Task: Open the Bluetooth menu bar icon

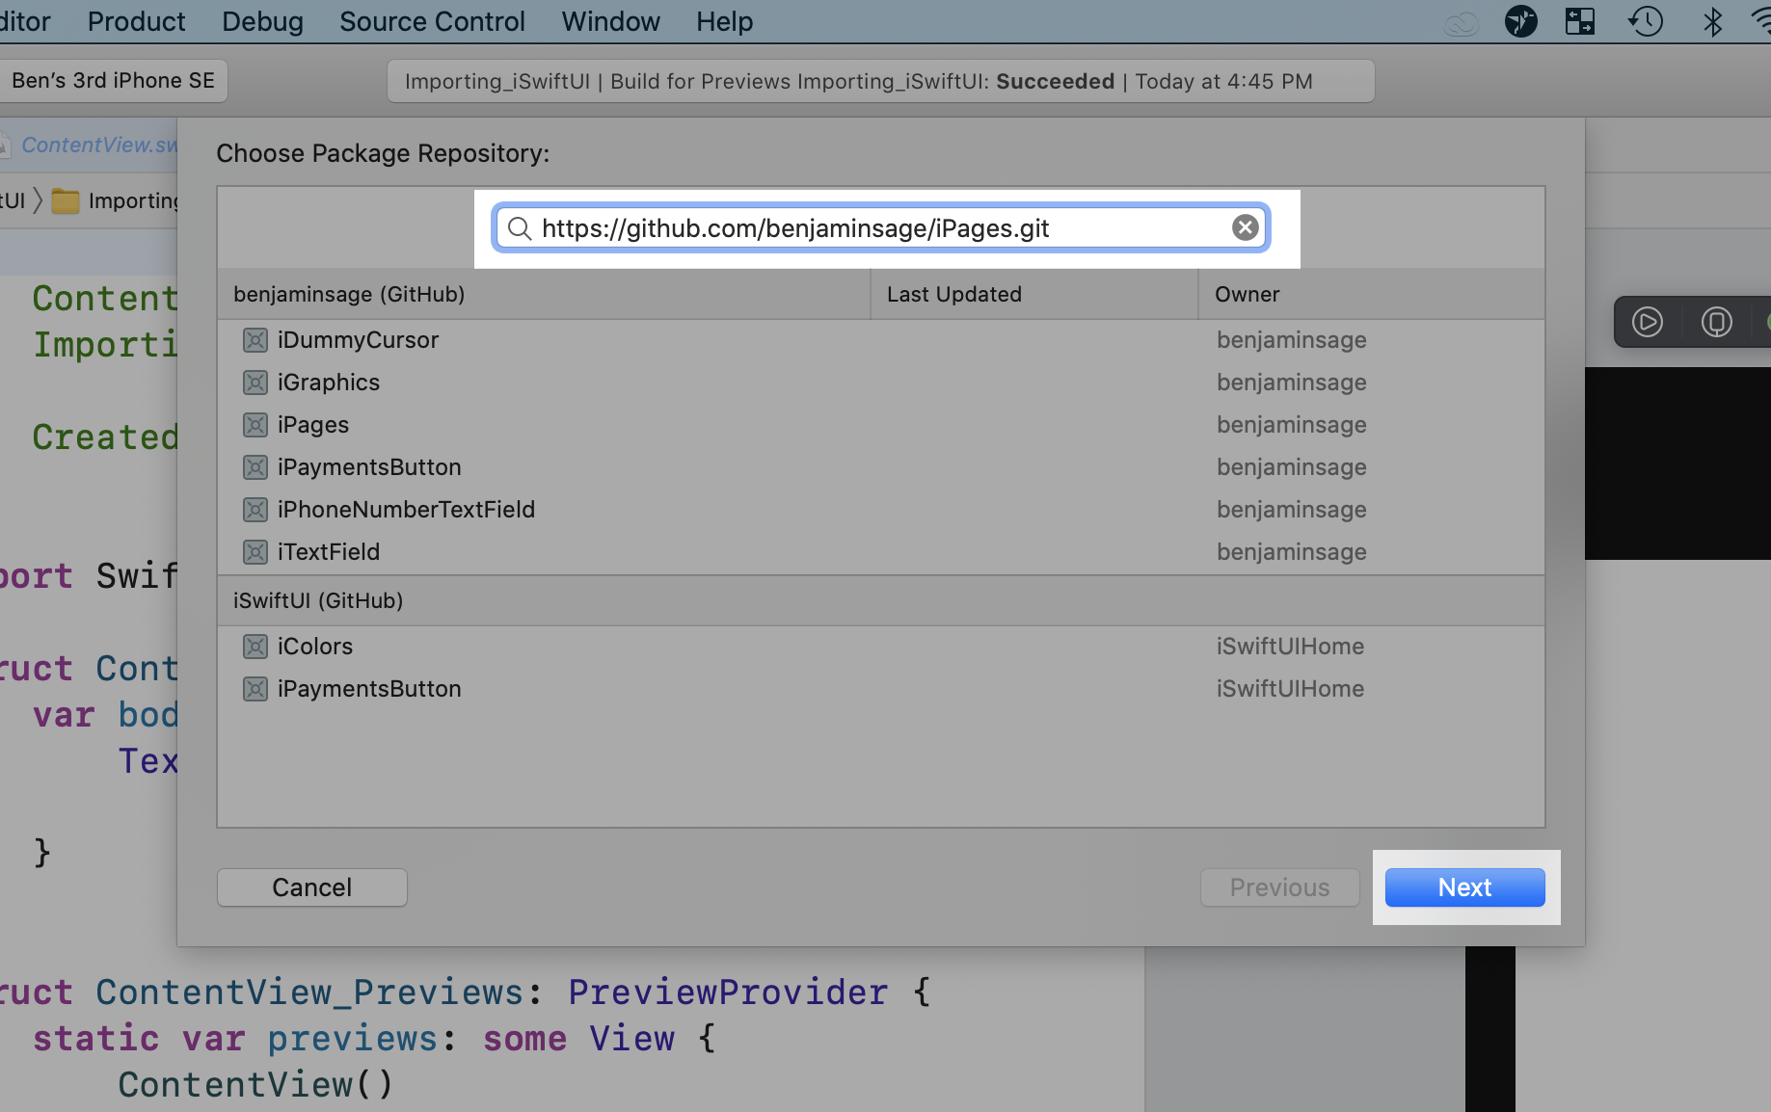Action: (x=1712, y=21)
